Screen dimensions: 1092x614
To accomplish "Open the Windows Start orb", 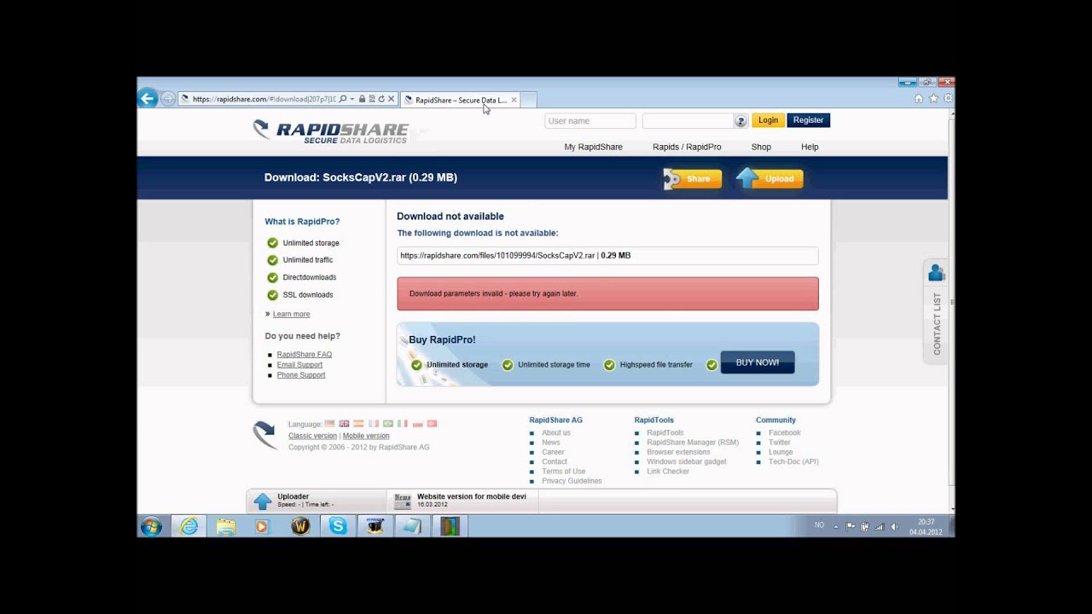I will coord(151,526).
